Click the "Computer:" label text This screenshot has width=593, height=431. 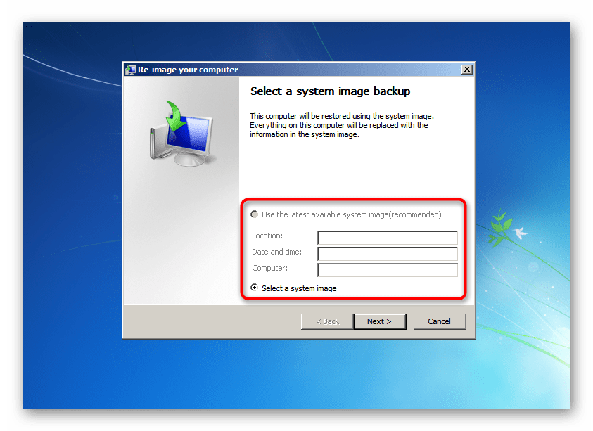pos(270,269)
